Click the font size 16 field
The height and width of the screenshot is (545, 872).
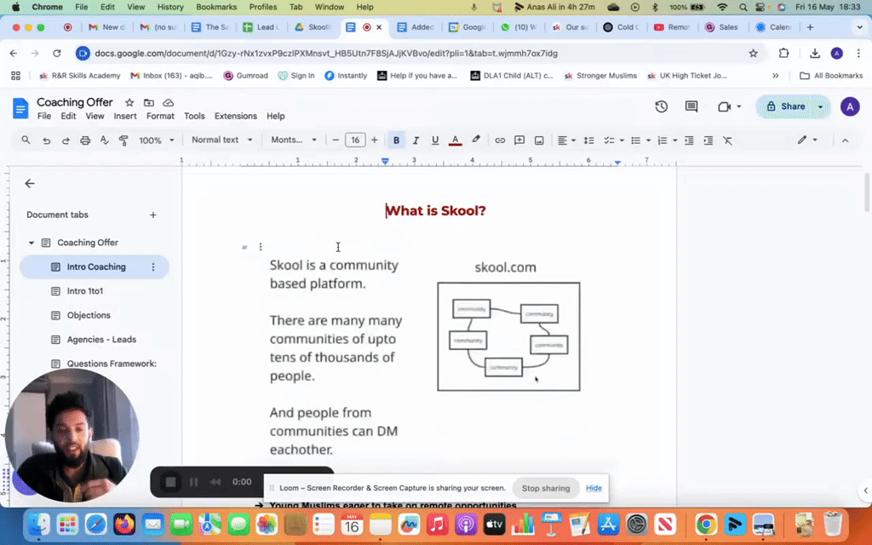[x=355, y=141]
